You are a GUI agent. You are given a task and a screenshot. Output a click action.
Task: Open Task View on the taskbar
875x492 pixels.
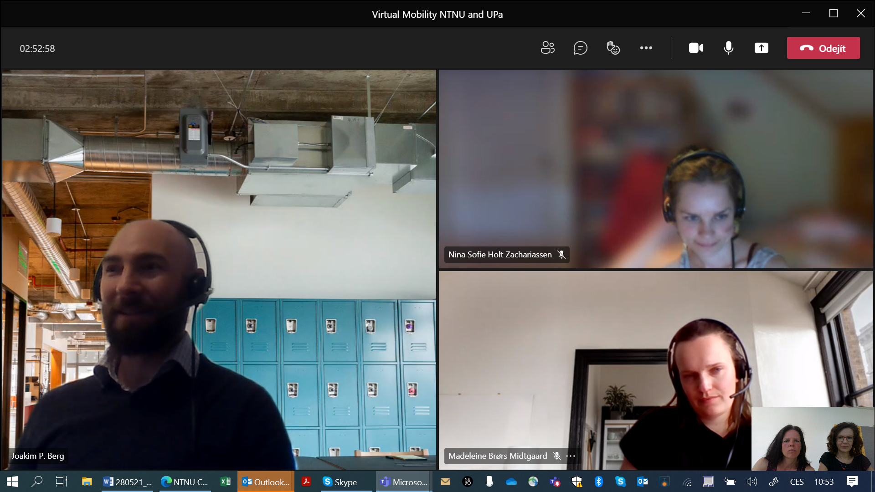coord(61,482)
